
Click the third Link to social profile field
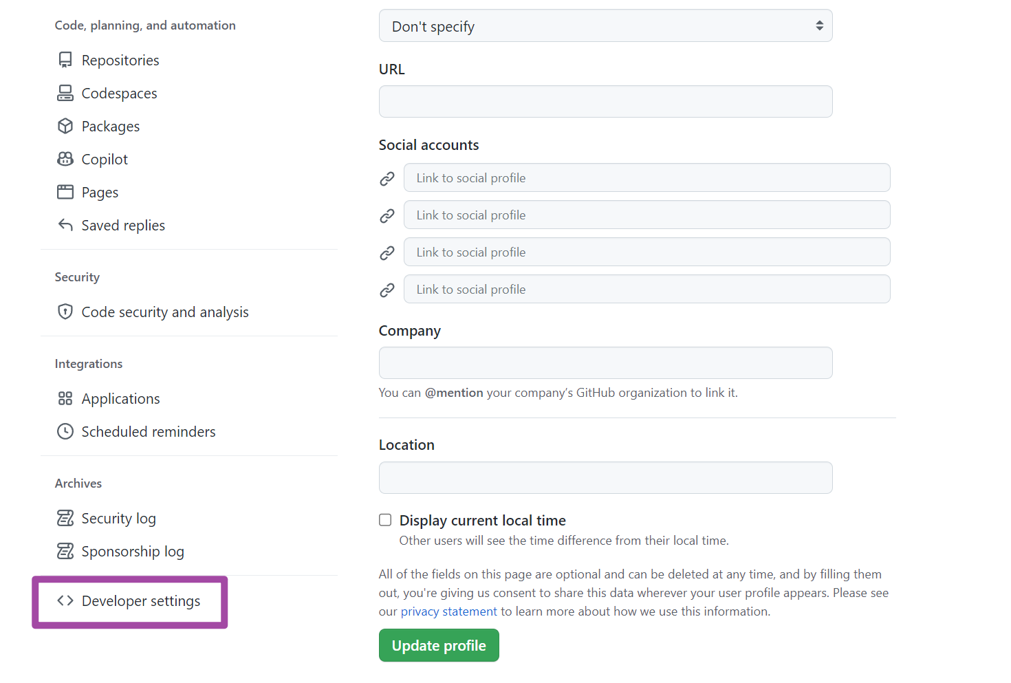(x=646, y=252)
